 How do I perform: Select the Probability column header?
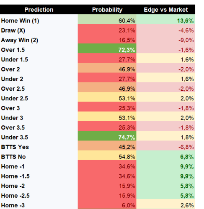pyautogui.click(x=107, y=10)
